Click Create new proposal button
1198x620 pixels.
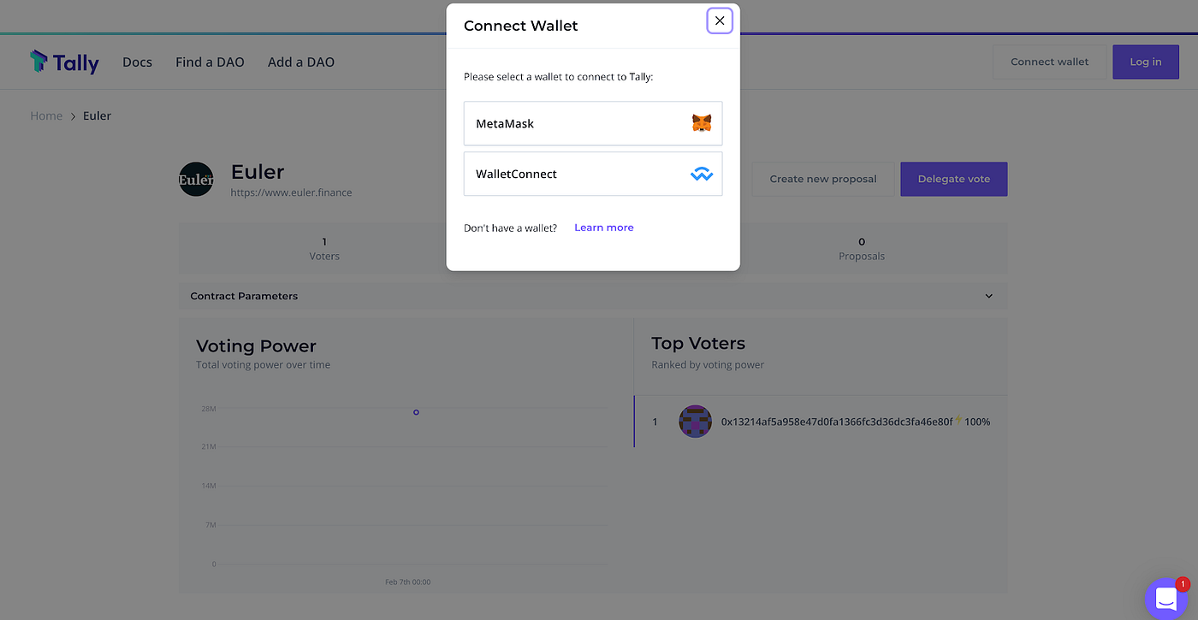tap(823, 179)
